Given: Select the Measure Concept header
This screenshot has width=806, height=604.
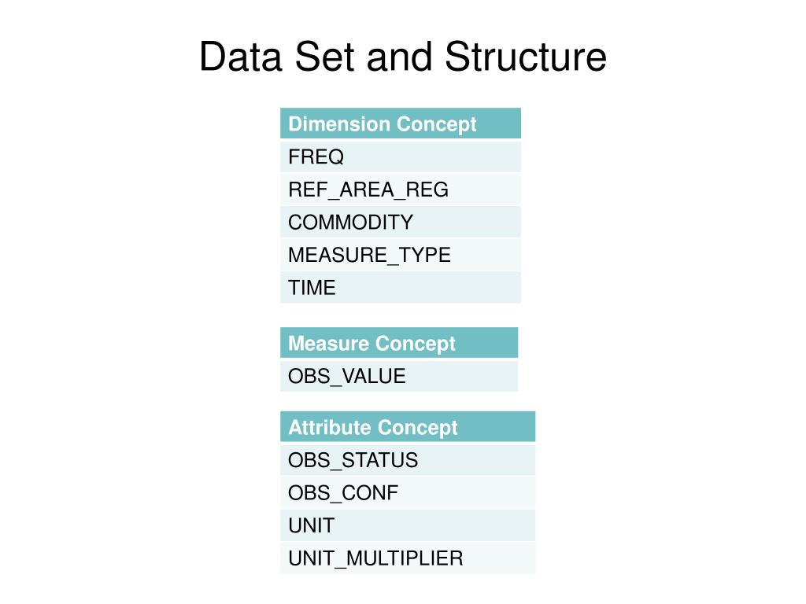Looking at the screenshot, I should (x=399, y=343).
